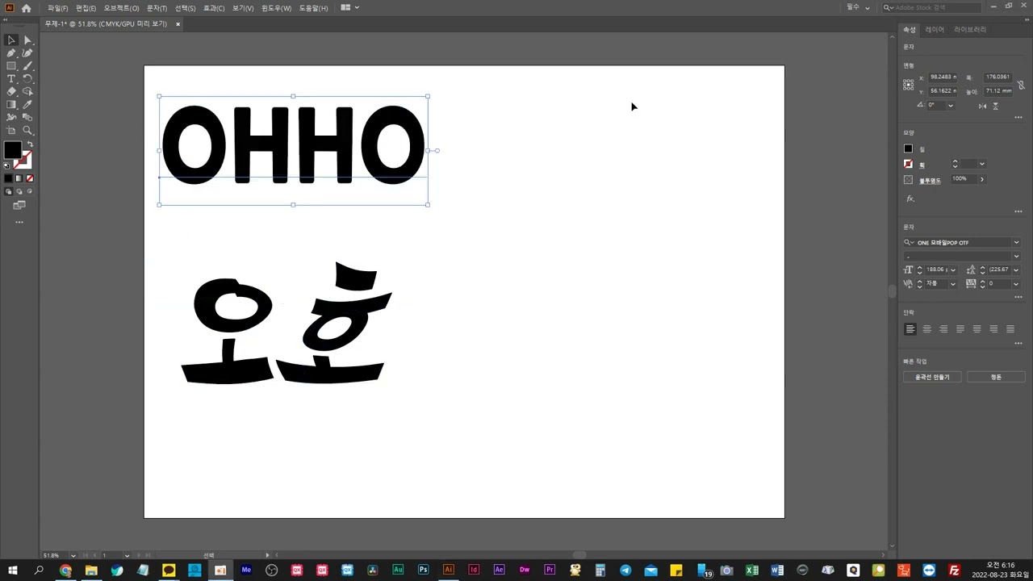Select the Type tool
1033x581 pixels.
tap(11, 79)
